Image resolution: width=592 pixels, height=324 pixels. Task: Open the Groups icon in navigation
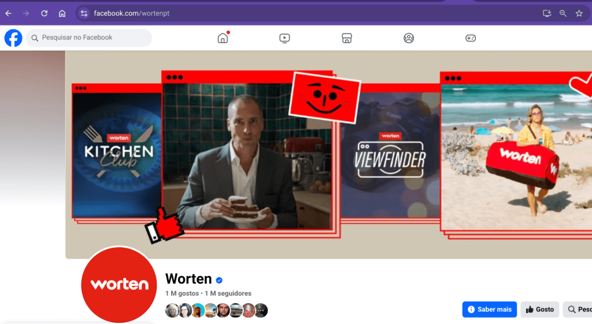pos(409,38)
